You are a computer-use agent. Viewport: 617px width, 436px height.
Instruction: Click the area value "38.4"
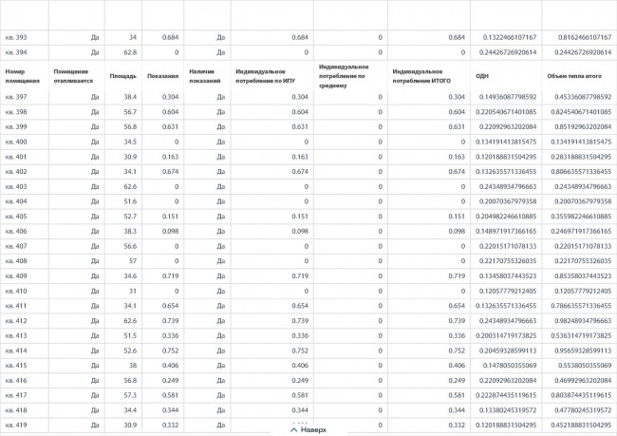[x=130, y=97]
